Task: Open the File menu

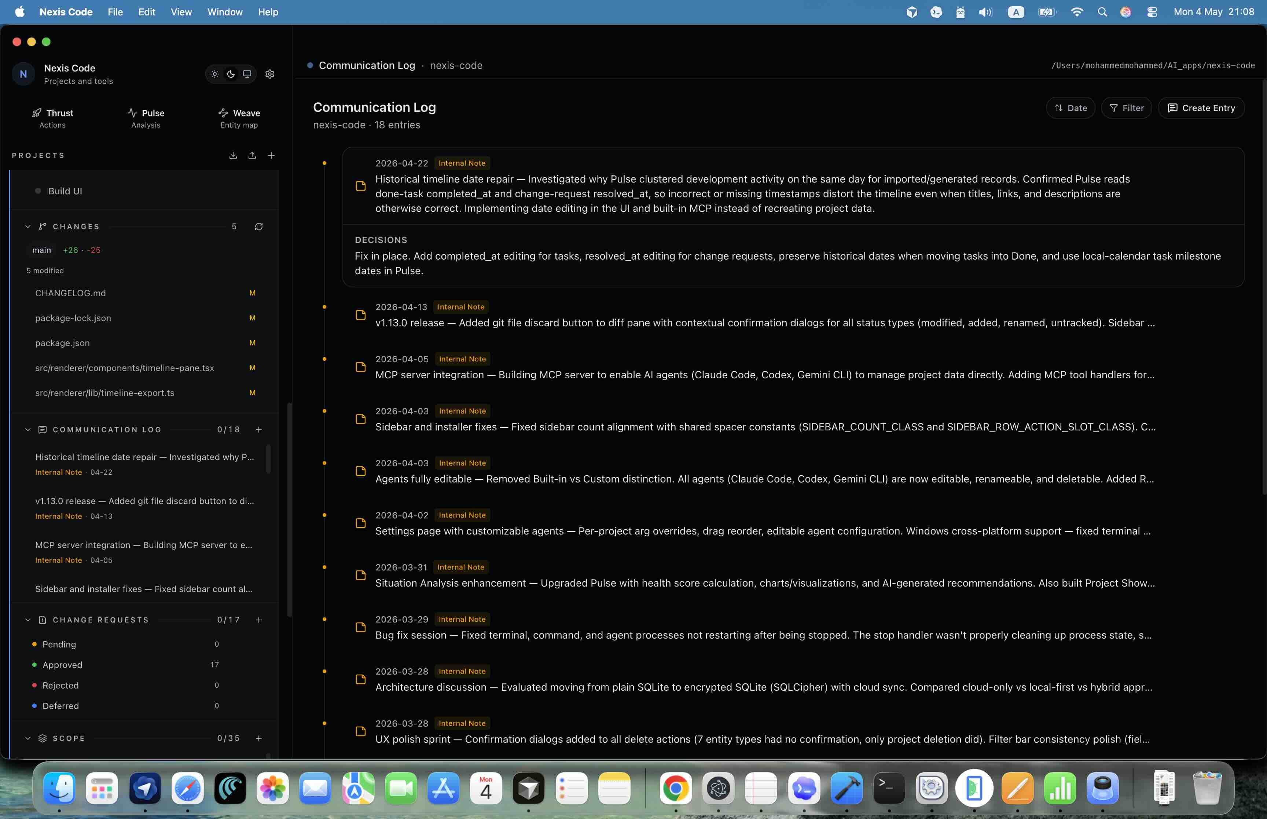Action: [115, 12]
